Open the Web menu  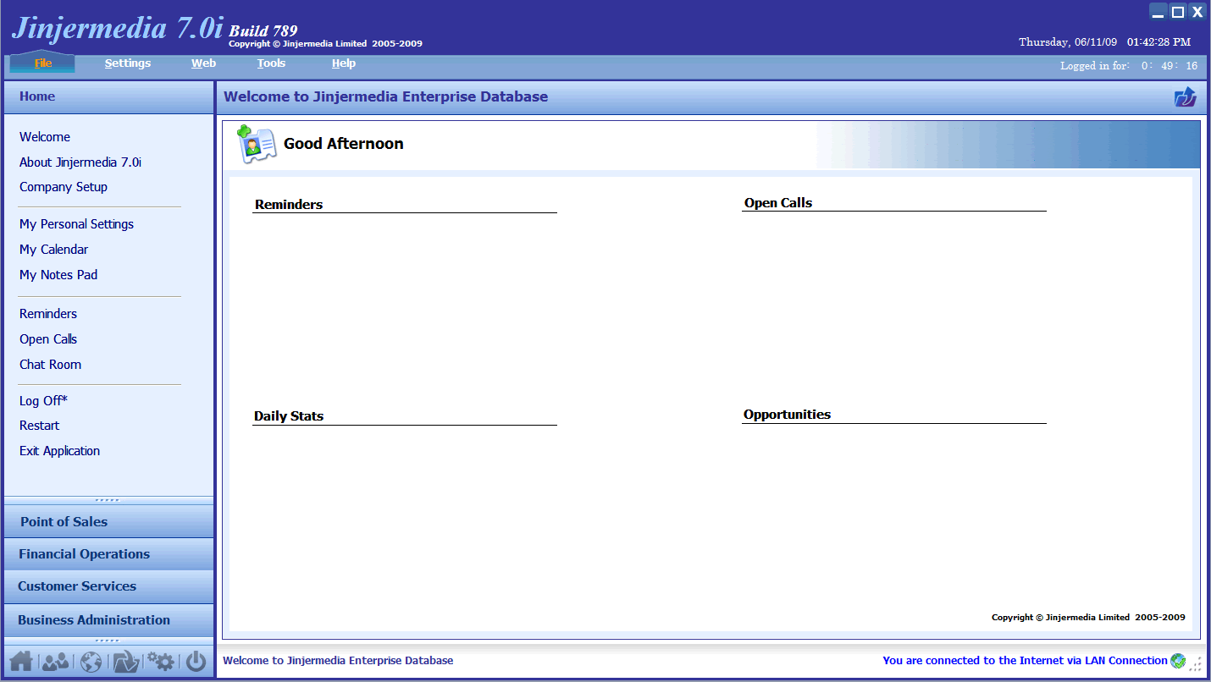click(x=203, y=63)
